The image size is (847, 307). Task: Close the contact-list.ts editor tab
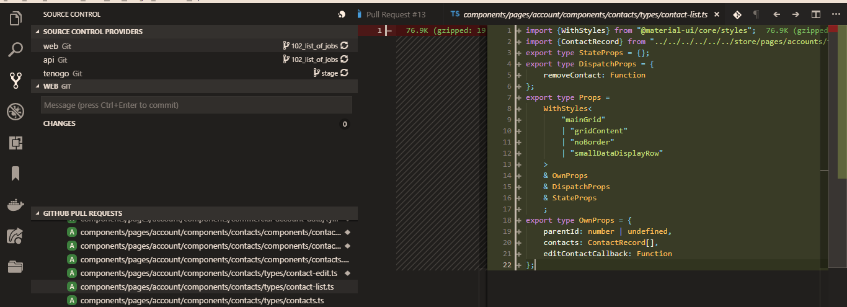point(717,14)
